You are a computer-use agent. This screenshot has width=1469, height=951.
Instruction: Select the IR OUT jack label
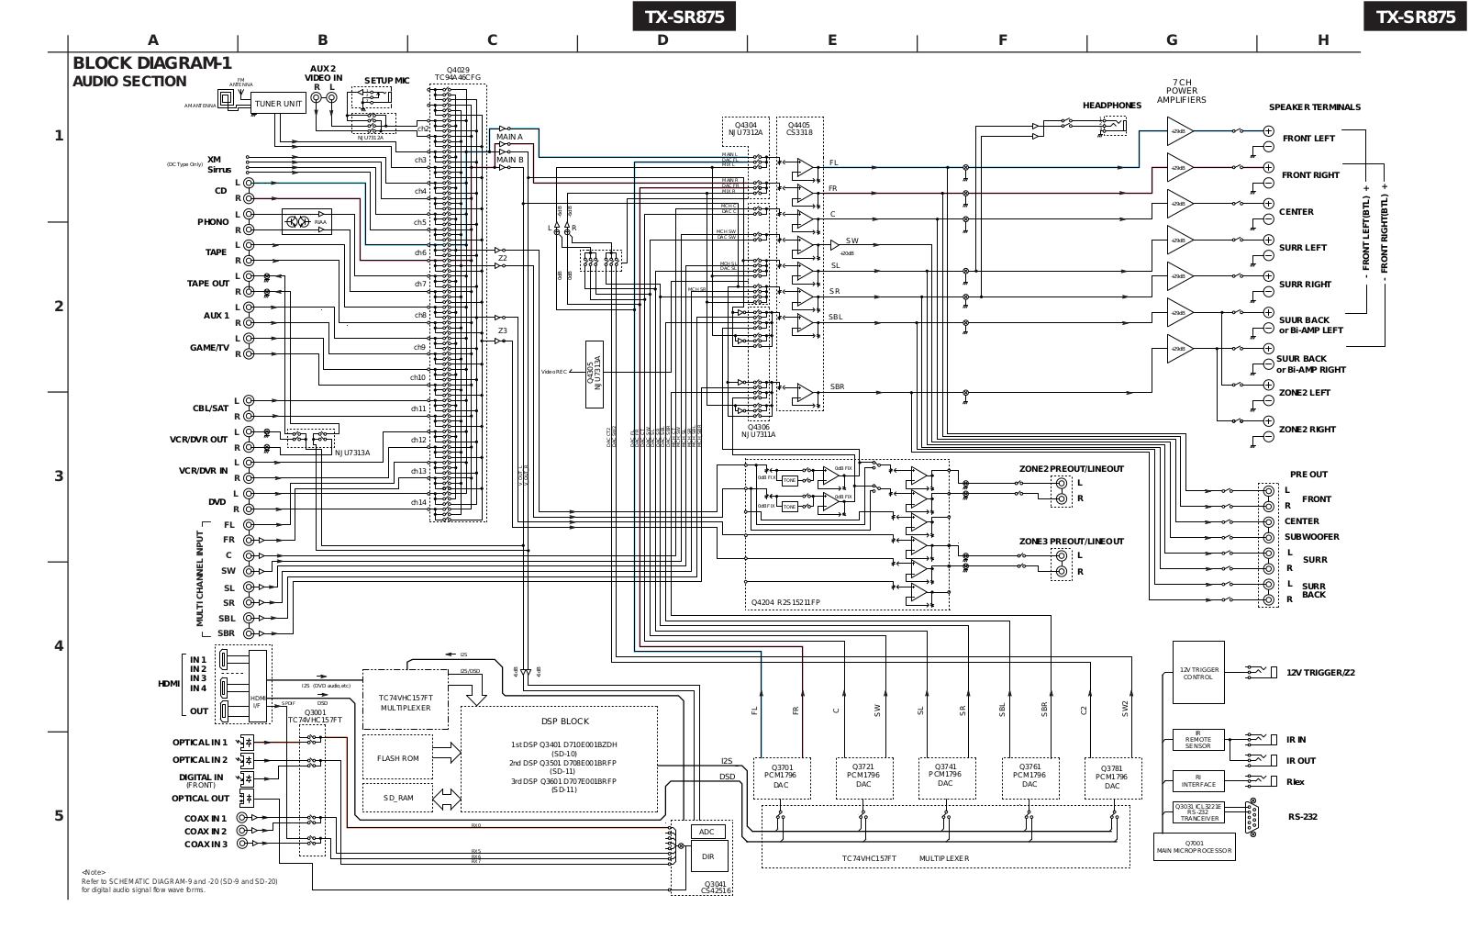click(1301, 761)
